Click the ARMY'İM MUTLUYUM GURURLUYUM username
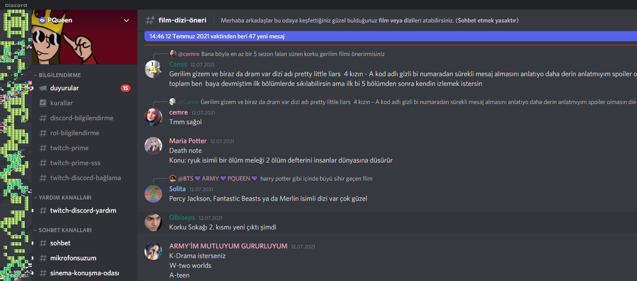This screenshot has width=637, height=281. (228, 246)
